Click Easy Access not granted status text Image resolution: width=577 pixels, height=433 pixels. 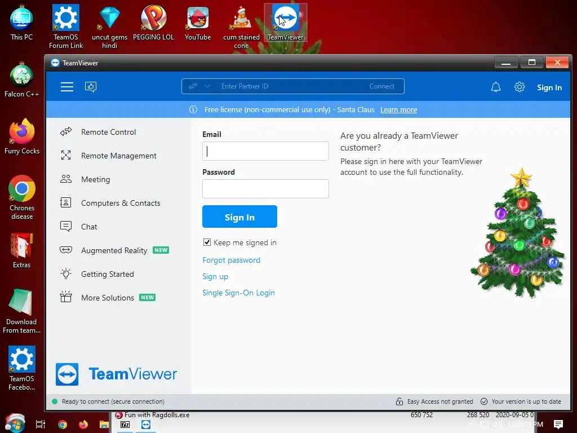click(440, 401)
